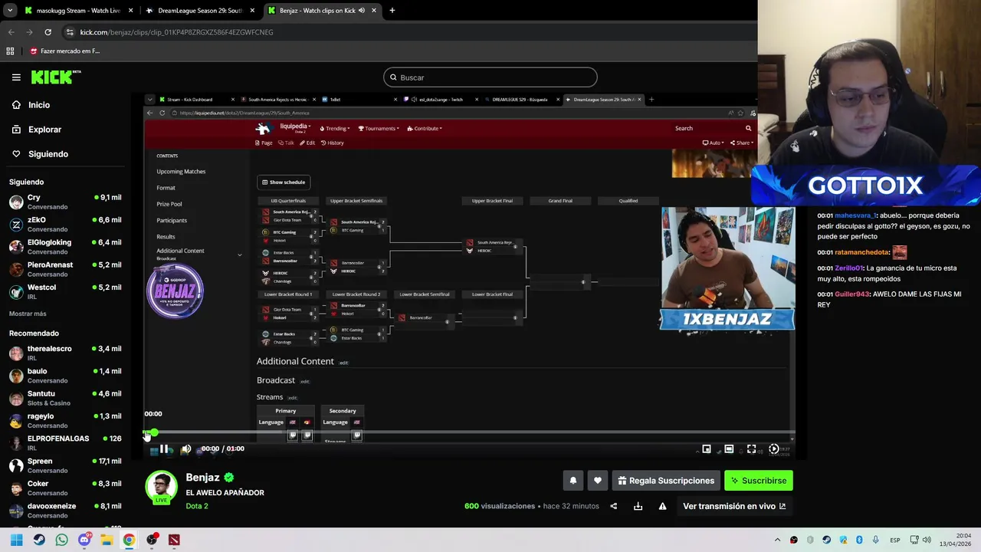Open zEkO channel in sidebar
Image resolution: width=981 pixels, height=552 pixels.
point(66,224)
